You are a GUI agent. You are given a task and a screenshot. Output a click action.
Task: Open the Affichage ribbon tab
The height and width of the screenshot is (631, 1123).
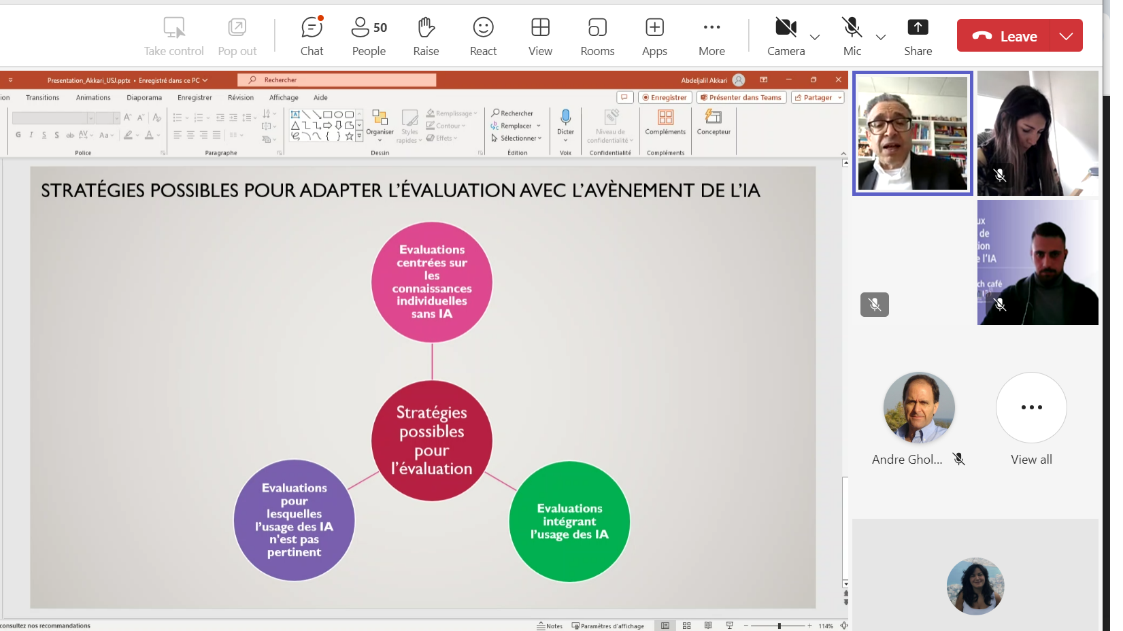point(284,97)
